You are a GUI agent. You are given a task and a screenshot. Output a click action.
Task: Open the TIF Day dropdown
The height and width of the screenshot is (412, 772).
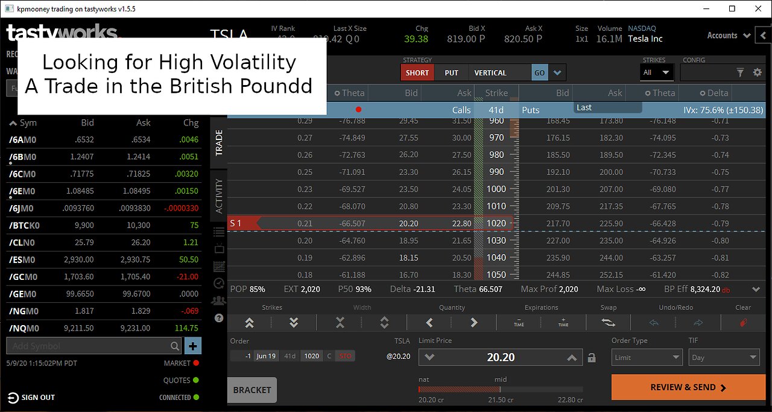724,358
